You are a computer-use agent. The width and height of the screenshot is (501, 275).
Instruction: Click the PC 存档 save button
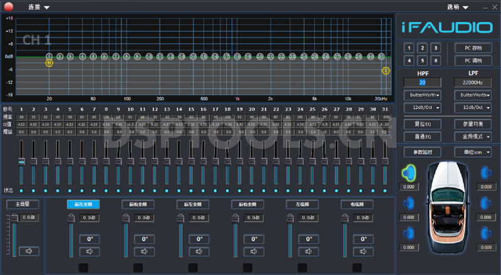[x=472, y=48]
